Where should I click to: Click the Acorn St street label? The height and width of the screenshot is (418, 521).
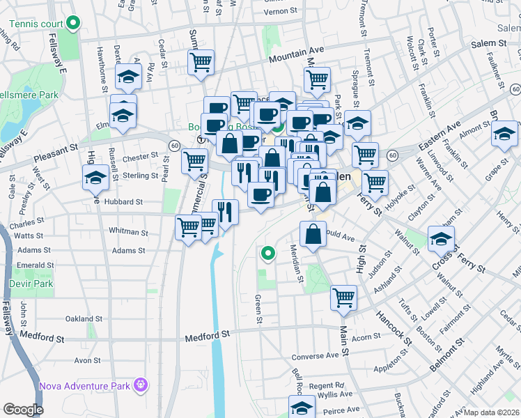tap(366, 337)
